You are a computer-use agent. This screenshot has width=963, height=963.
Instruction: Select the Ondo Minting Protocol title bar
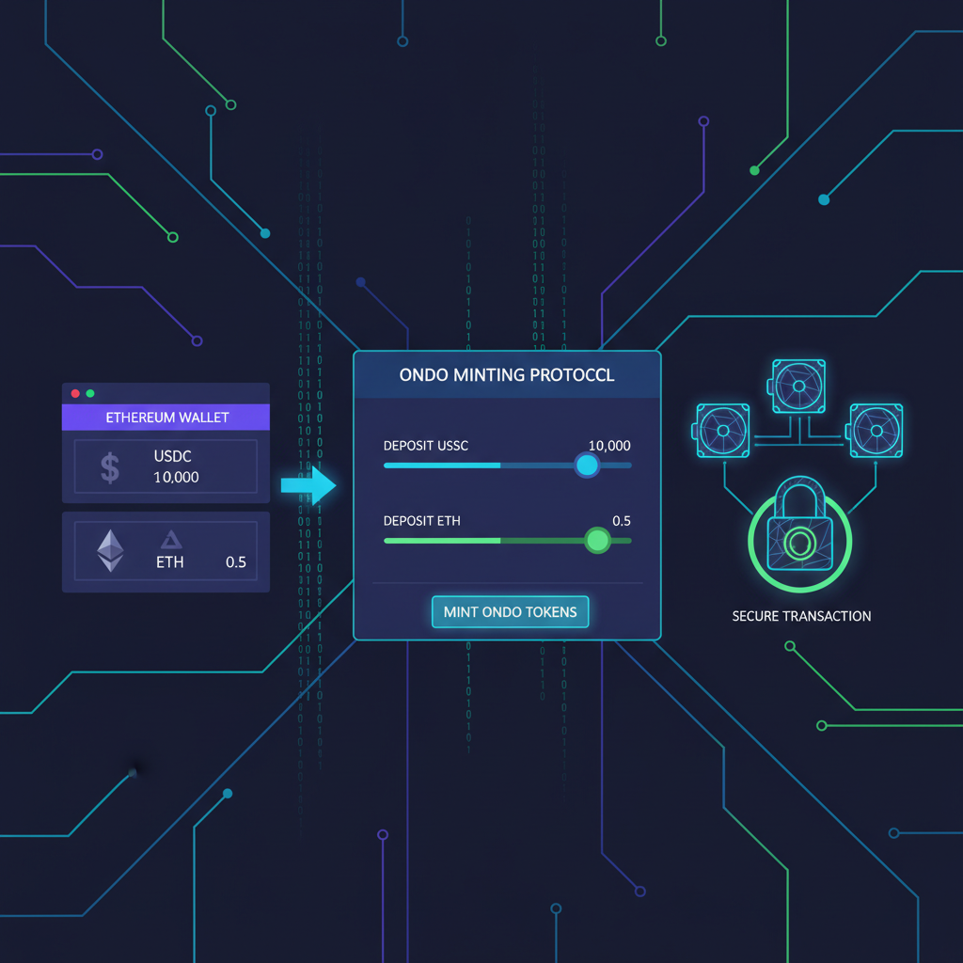(506, 374)
